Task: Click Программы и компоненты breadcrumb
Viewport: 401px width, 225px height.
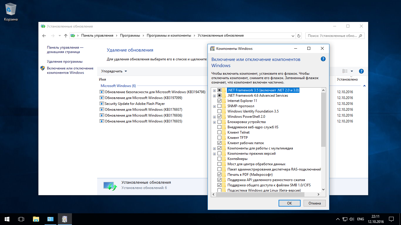Action: 169,35
